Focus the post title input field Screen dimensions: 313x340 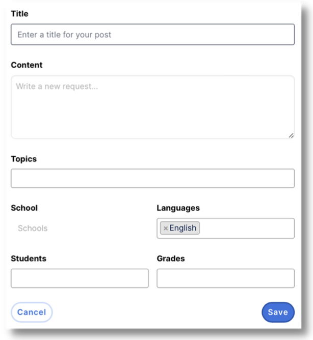[x=152, y=35]
